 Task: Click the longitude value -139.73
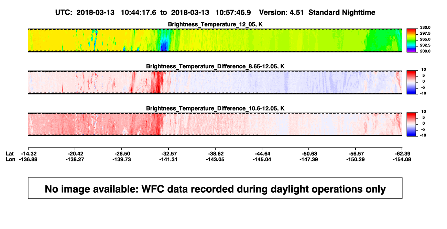[122, 159]
